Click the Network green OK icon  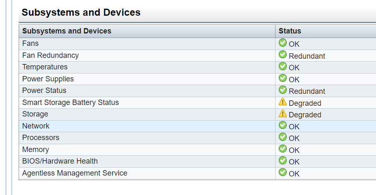[283, 125]
